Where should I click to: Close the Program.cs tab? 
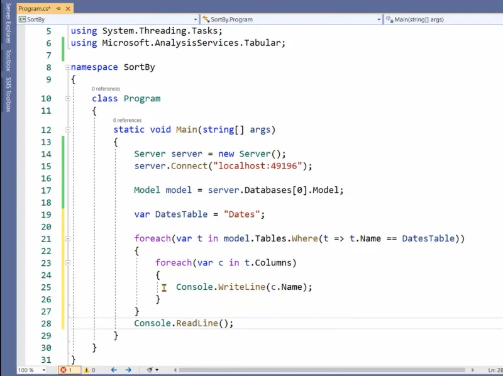[68, 9]
